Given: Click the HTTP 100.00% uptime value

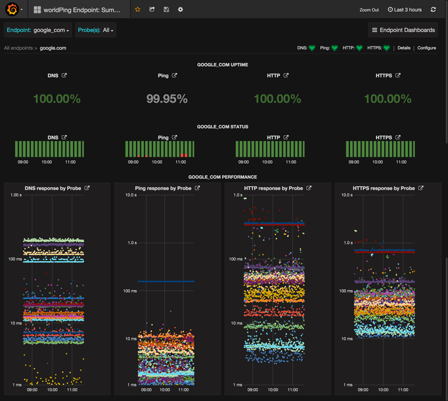Looking at the screenshot, I should click(277, 99).
